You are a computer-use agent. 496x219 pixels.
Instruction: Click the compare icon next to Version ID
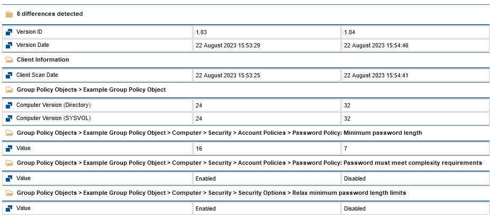coord(9,32)
